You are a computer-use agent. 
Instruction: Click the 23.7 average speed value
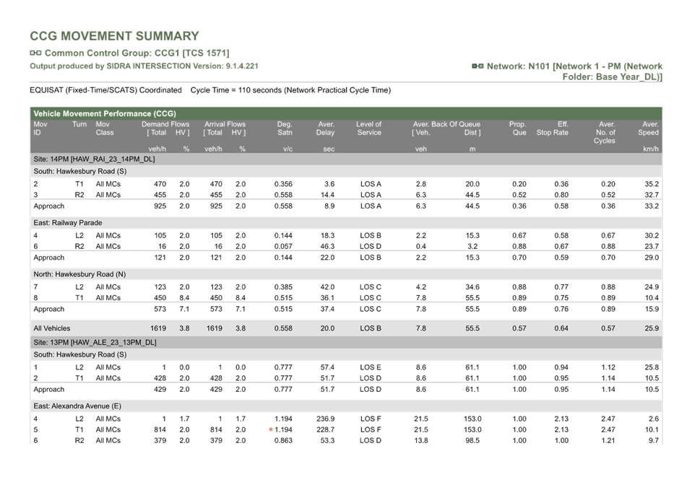(652, 246)
